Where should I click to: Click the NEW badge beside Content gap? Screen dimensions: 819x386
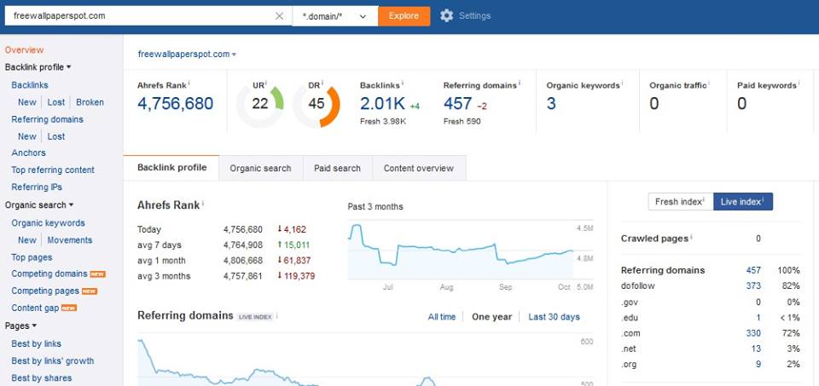(x=68, y=308)
